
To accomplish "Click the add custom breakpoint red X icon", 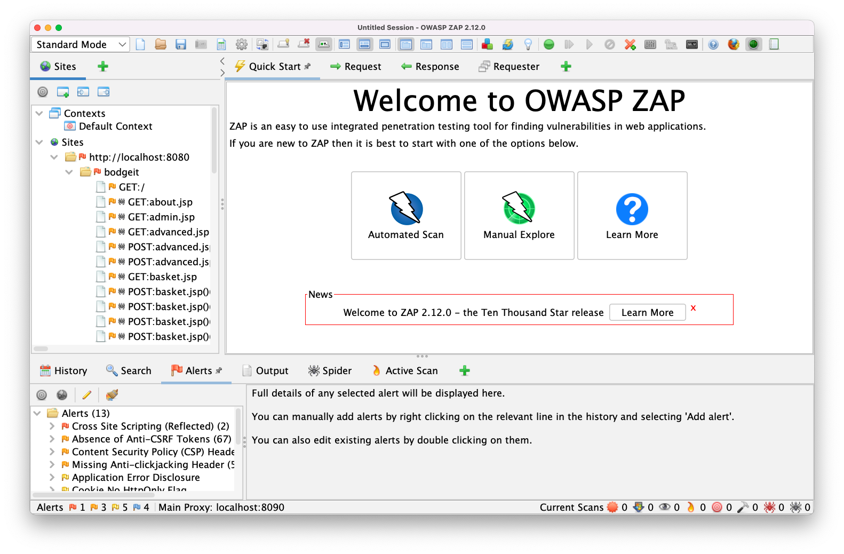I will 630,44.
